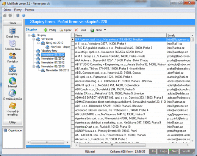
Task: Select the AGROP Nova a.s. row
Action: [120, 131]
